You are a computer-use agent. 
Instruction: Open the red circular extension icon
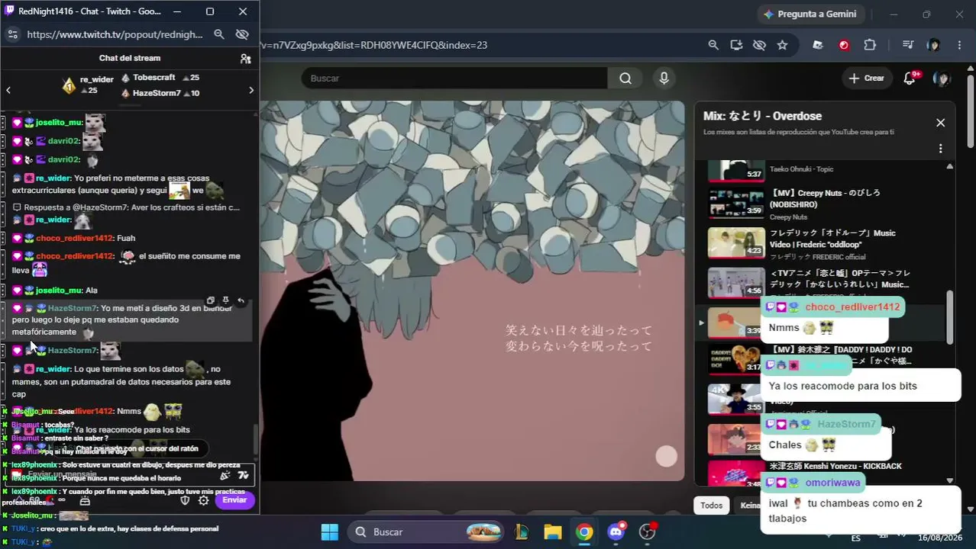click(x=844, y=45)
